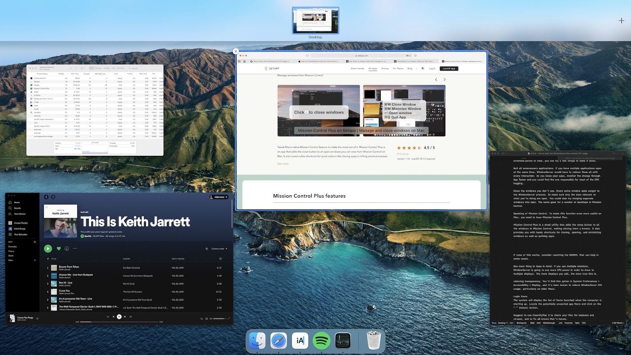Open Your Episodes in Spotify sidebar
631x355 pixels.
tap(18, 234)
